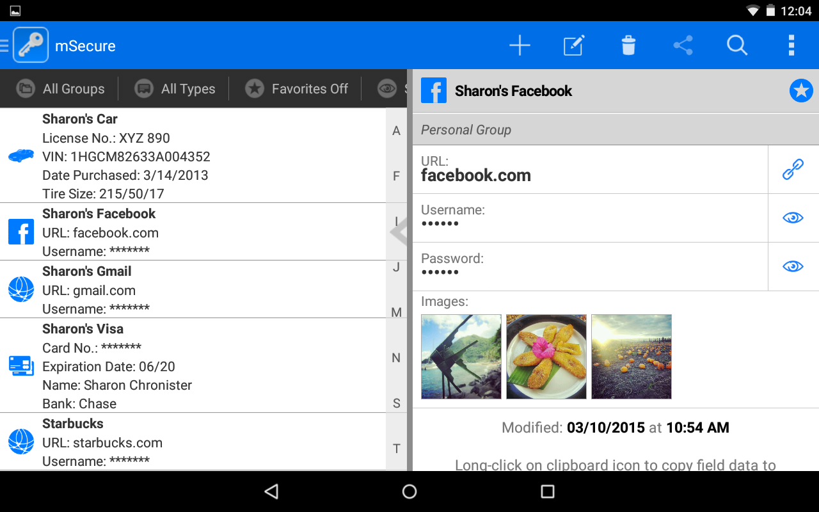Image resolution: width=819 pixels, height=512 pixels.
Task: Click the mSecure key logo
Action: click(x=30, y=45)
